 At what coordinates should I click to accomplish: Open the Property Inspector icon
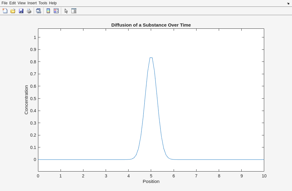[x=74, y=11]
